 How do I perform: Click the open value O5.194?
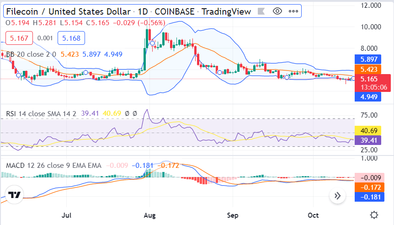coord(17,23)
